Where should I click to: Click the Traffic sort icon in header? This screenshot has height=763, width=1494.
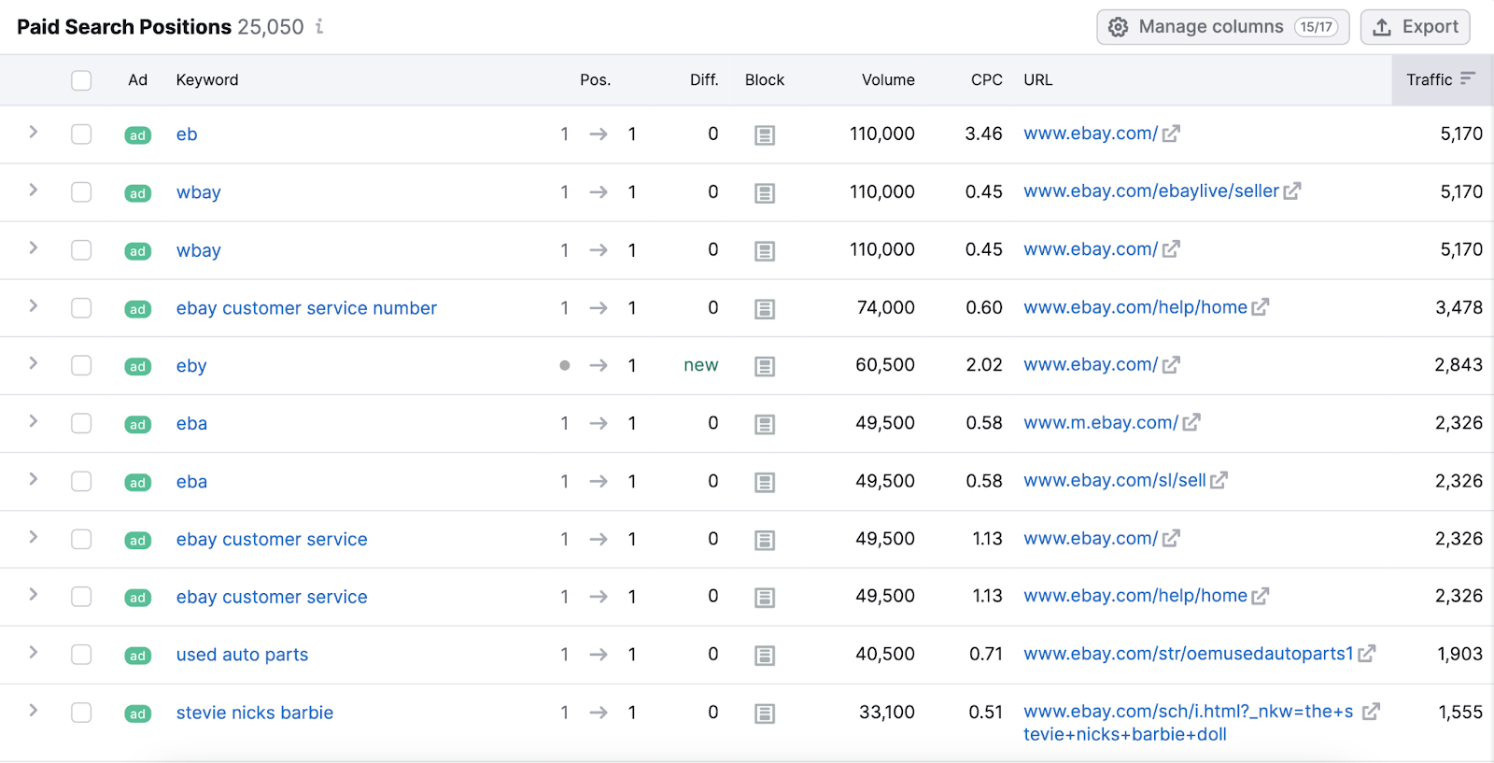pos(1468,78)
